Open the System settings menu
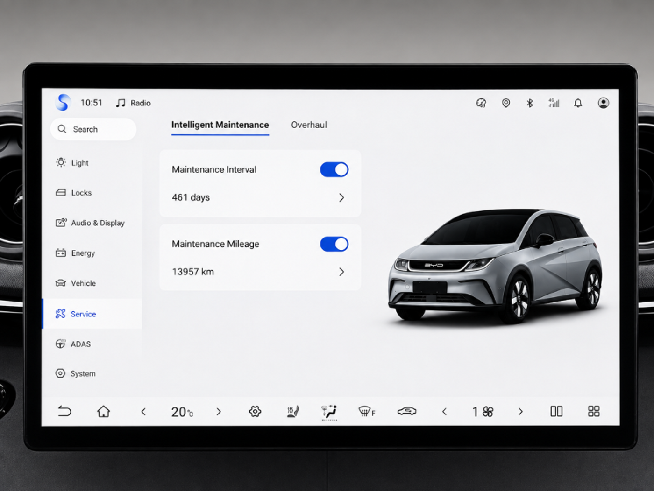The width and height of the screenshot is (654, 491). click(x=92, y=373)
